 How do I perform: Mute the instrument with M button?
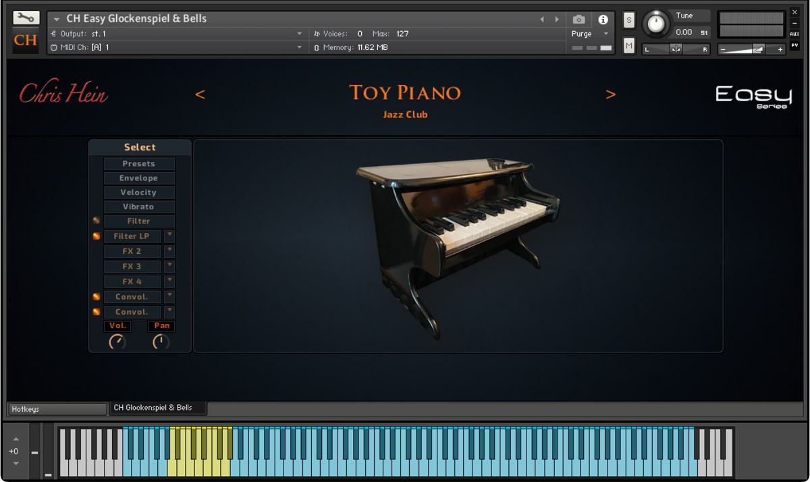629,45
